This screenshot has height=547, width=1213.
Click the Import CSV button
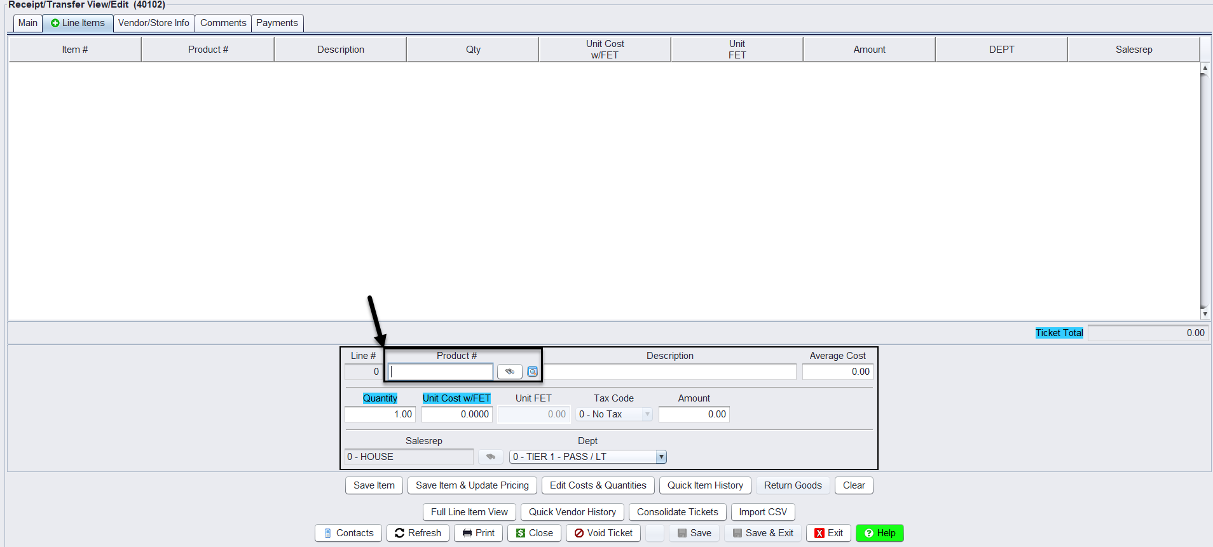click(x=763, y=512)
